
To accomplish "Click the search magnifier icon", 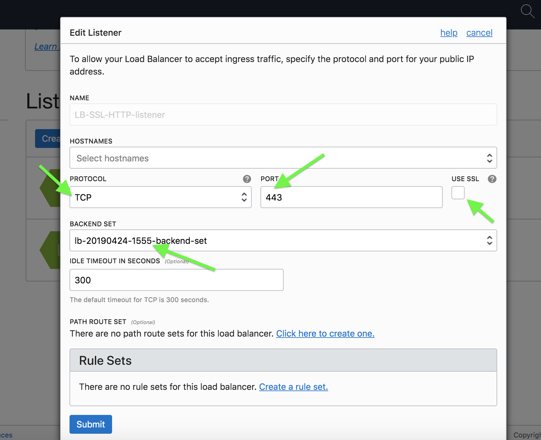I will tap(527, 11).
